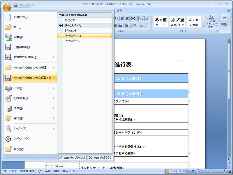The width and height of the screenshot is (233, 175).
Task: Click the Word の終了(X) button
Action: (x=100, y=158)
